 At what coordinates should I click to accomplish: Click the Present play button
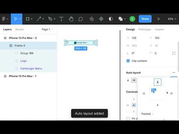click(159, 19)
